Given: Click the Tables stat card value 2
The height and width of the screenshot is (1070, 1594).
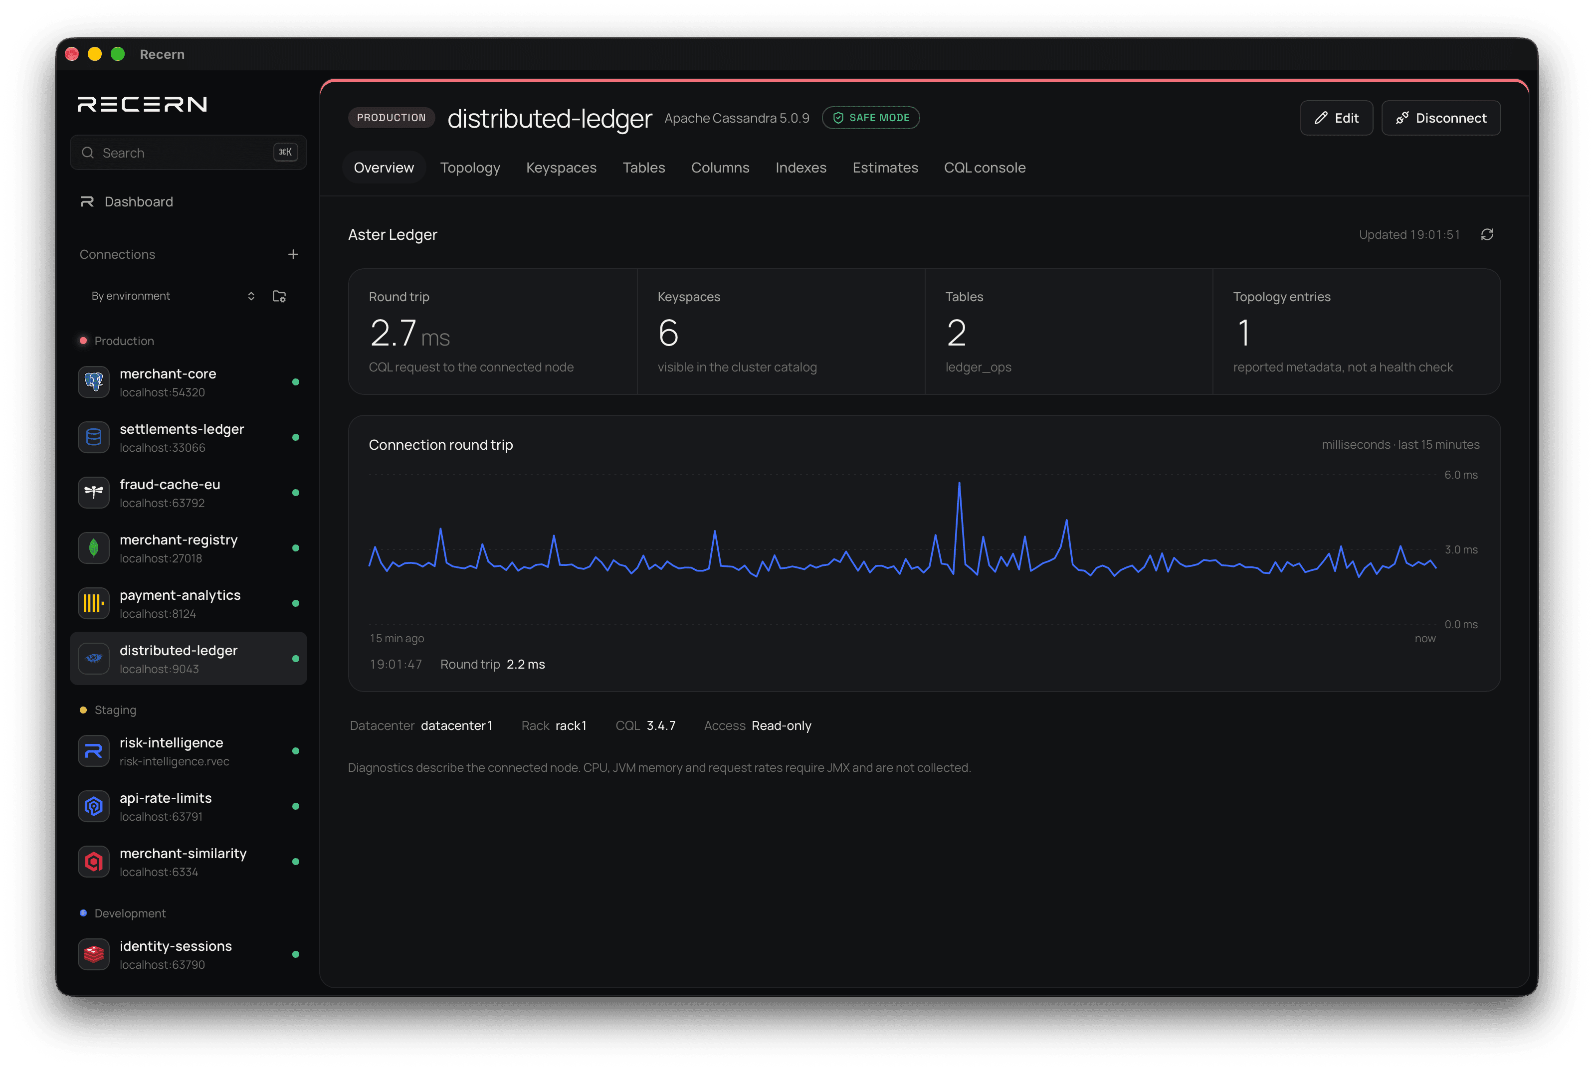Looking at the screenshot, I should pyautogui.click(x=957, y=334).
